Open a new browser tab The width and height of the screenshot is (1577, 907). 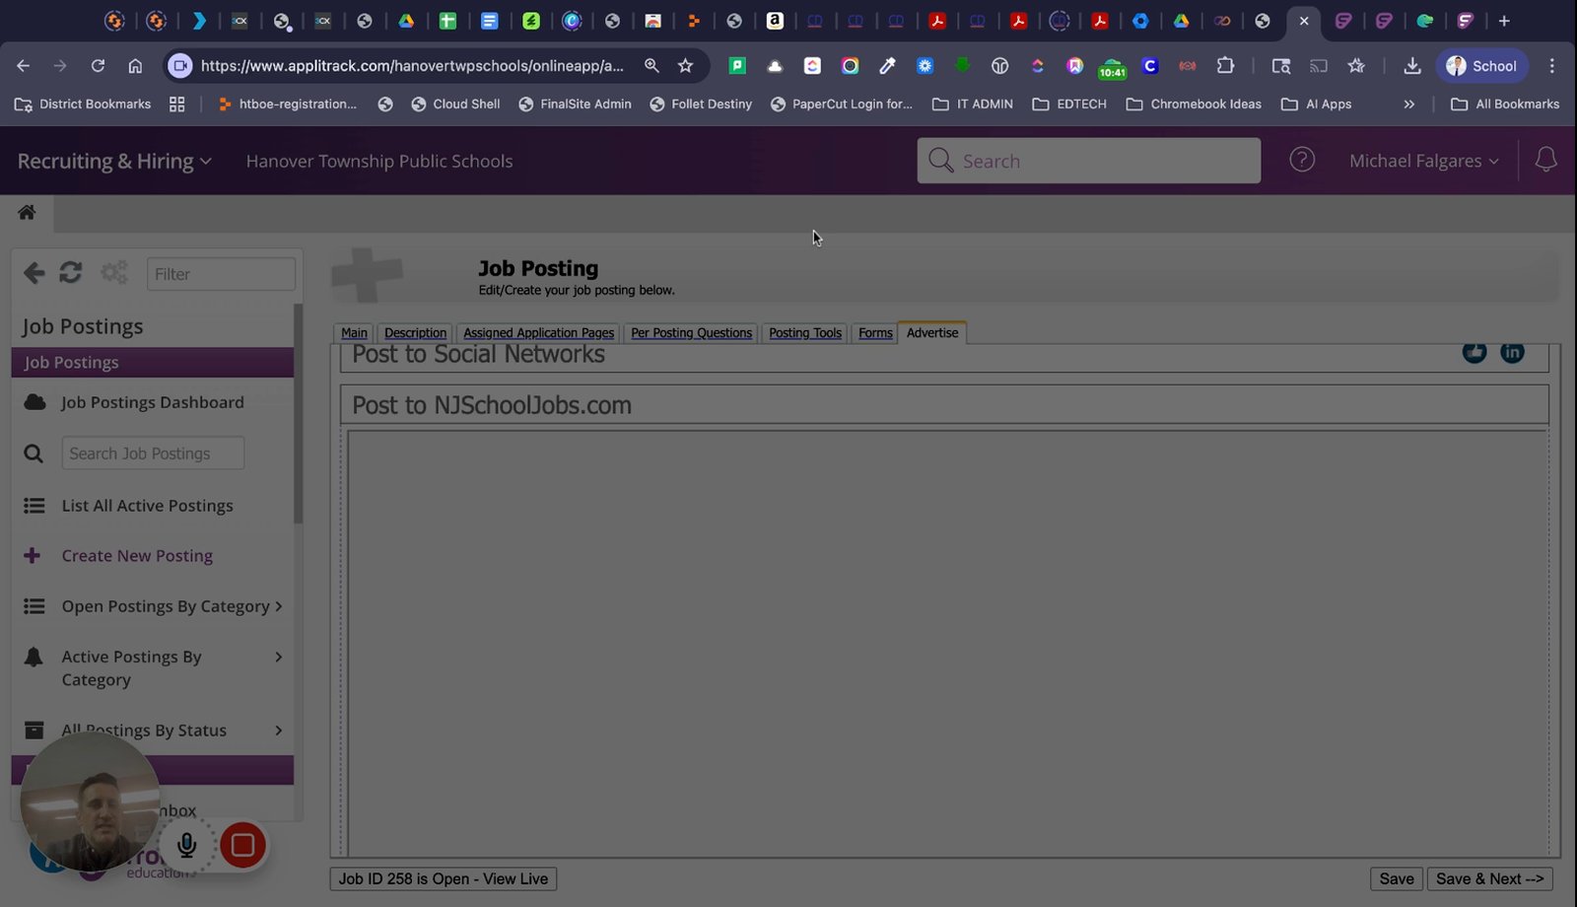pos(1504,21)
